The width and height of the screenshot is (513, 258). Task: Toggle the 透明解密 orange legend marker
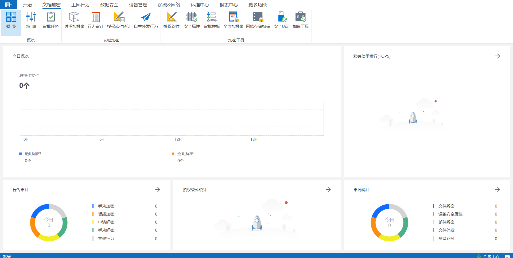173,154
